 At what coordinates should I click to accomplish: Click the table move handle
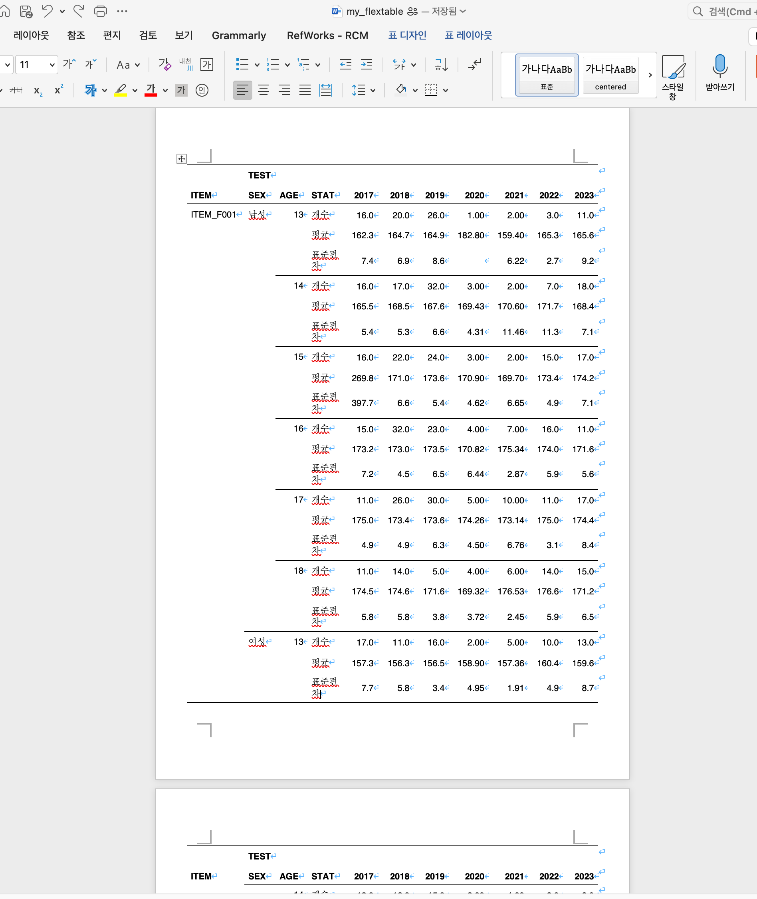[x=182, y=159]
